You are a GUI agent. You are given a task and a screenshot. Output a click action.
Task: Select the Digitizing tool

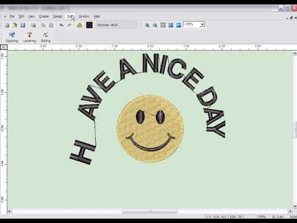[12, 37]
